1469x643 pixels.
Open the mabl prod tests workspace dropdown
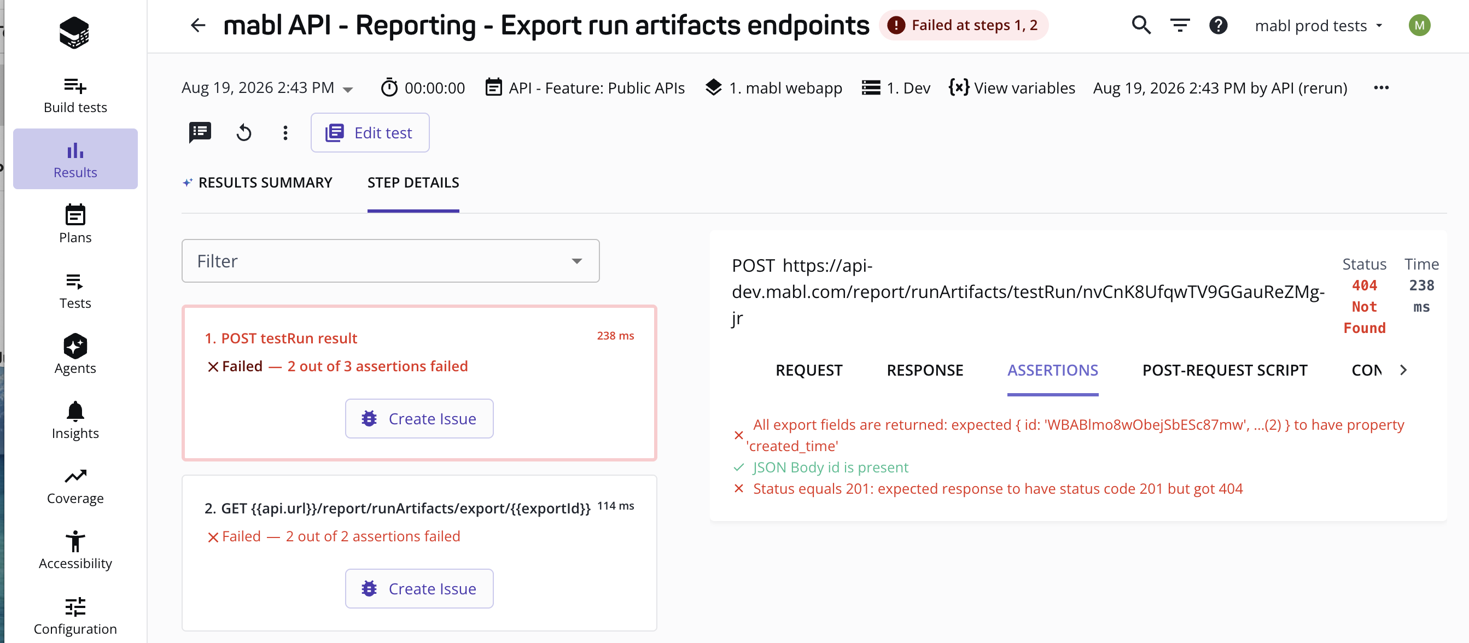pyautogui.click(x=1319, y=26)
